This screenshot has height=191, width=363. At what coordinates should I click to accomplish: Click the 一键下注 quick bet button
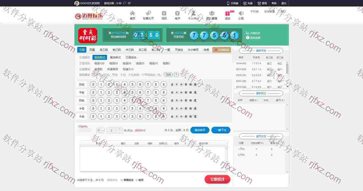pyautogui.click(x=221, y=130)
